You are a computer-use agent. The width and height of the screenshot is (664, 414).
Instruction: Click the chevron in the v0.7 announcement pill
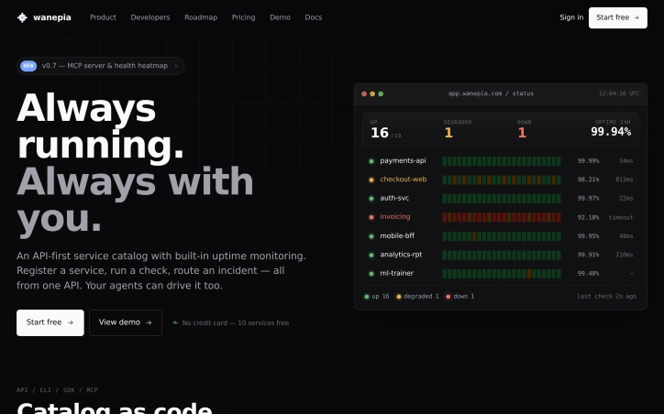(x=176, y=66)
